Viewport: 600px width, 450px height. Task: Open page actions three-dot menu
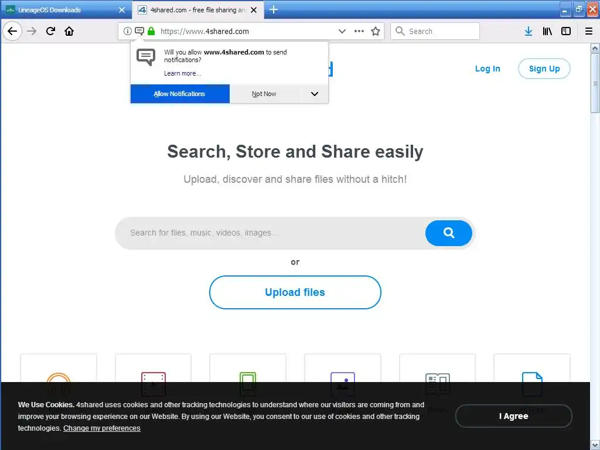(x=359, y=32)
